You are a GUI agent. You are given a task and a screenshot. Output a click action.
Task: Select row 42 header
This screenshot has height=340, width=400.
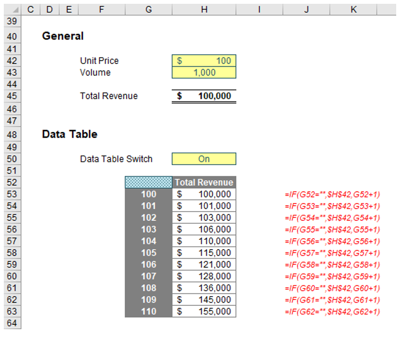click(12, 61)
